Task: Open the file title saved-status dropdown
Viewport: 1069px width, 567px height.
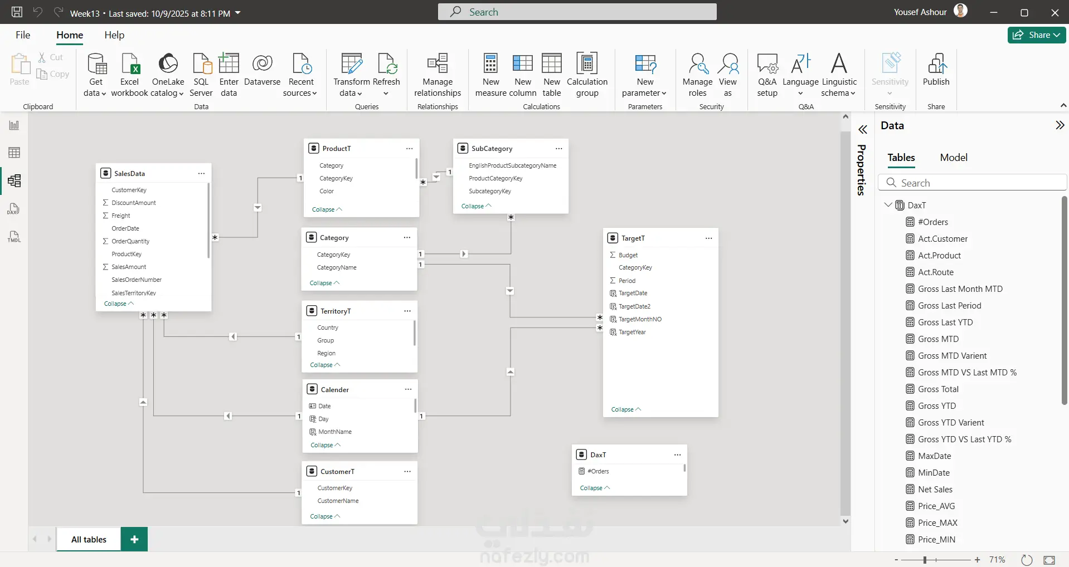Action: click(238, 13)
